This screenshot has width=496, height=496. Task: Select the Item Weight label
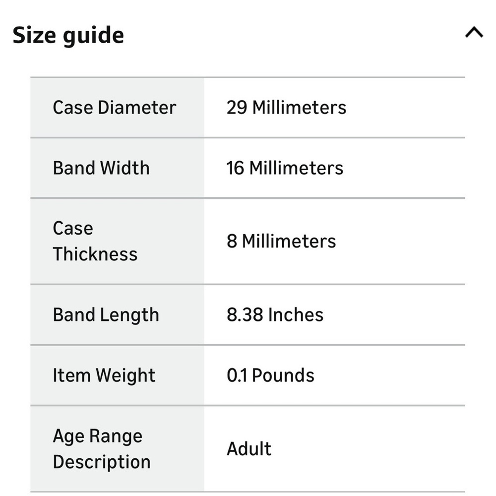tap(104, 375)
